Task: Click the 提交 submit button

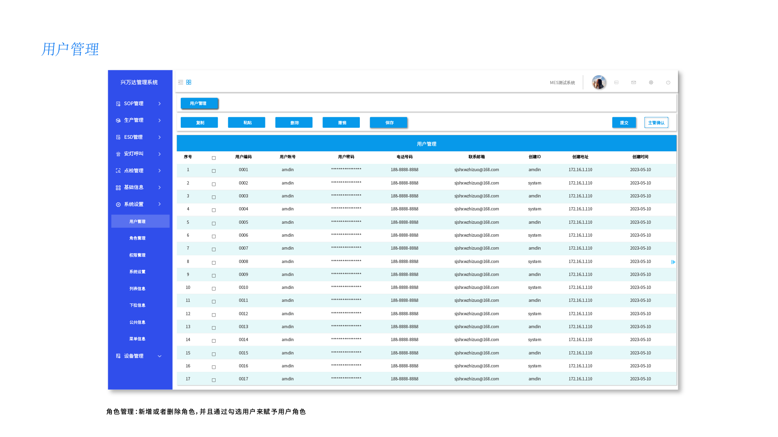Action: (x=624, y=123)
